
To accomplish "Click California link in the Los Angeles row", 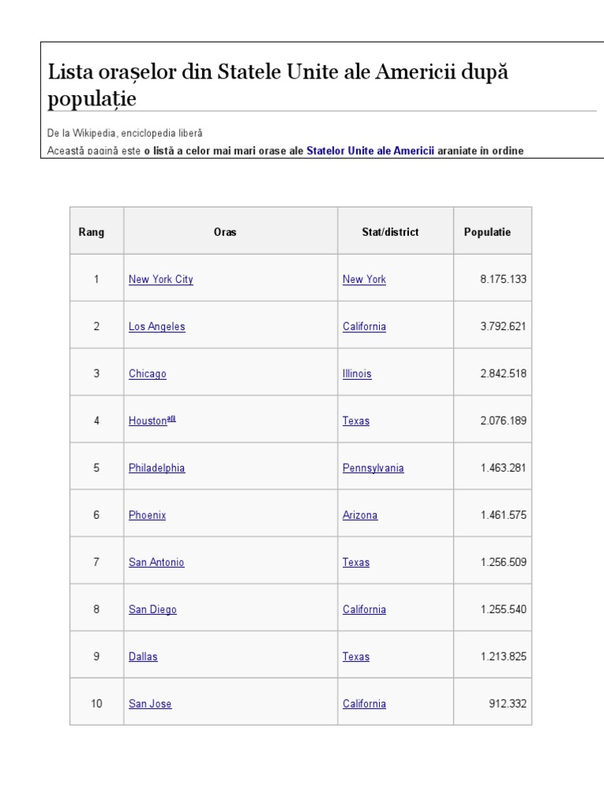I will 364,326.
